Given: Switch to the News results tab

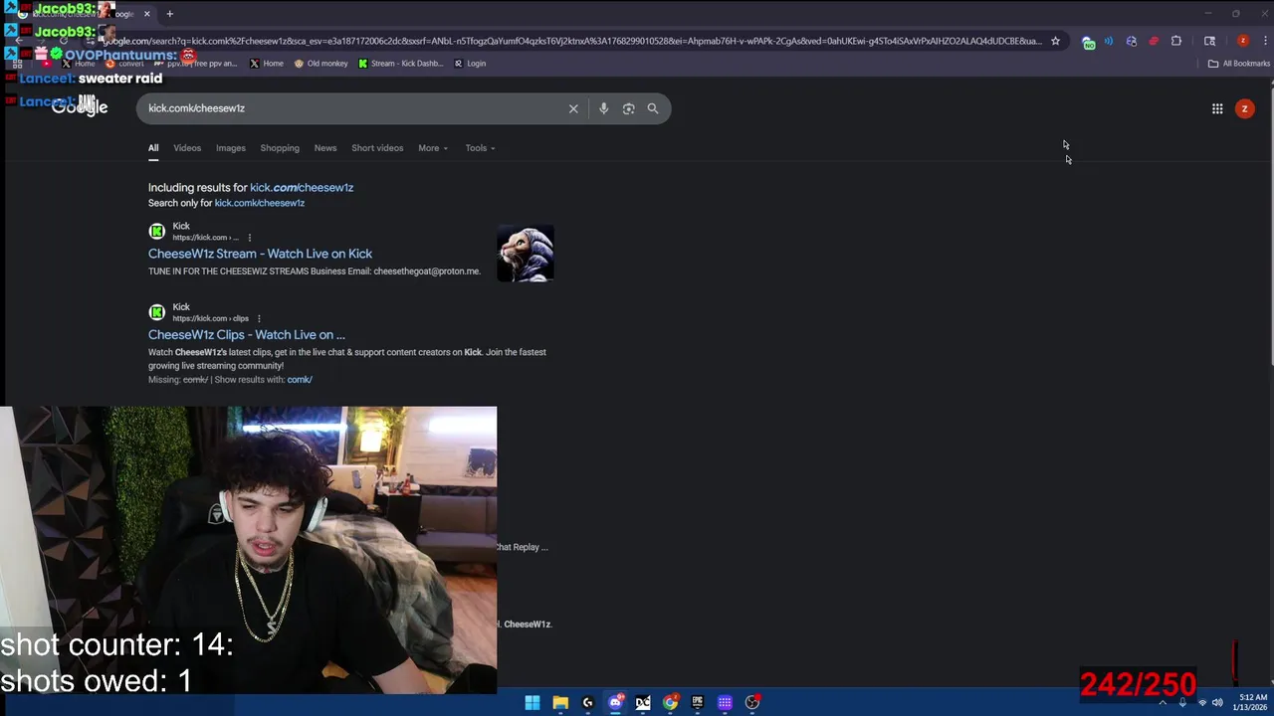Looking at the screenshot, I should pyautogui.click(x=325, y=148).
